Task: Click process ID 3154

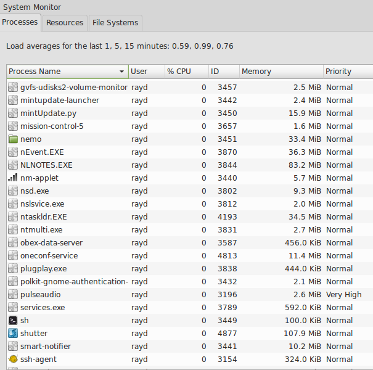Action: [227, 359]
